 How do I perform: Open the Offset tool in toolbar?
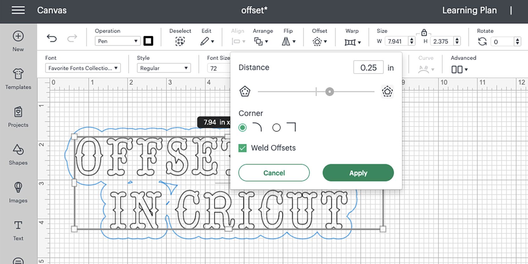pyautogui.click(x=317, y=41)
